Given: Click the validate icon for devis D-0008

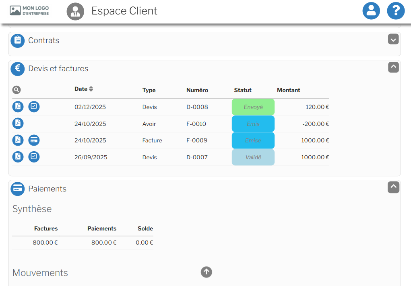Looking at the screenshot, I should (34, 107).
